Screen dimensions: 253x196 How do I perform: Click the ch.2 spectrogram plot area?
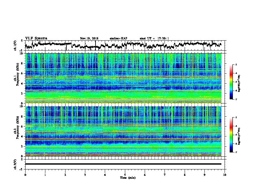click(x=123, y=131)
